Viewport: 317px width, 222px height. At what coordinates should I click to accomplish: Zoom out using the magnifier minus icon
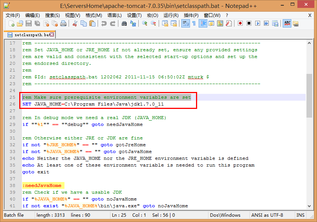click(x=153, y=24)
